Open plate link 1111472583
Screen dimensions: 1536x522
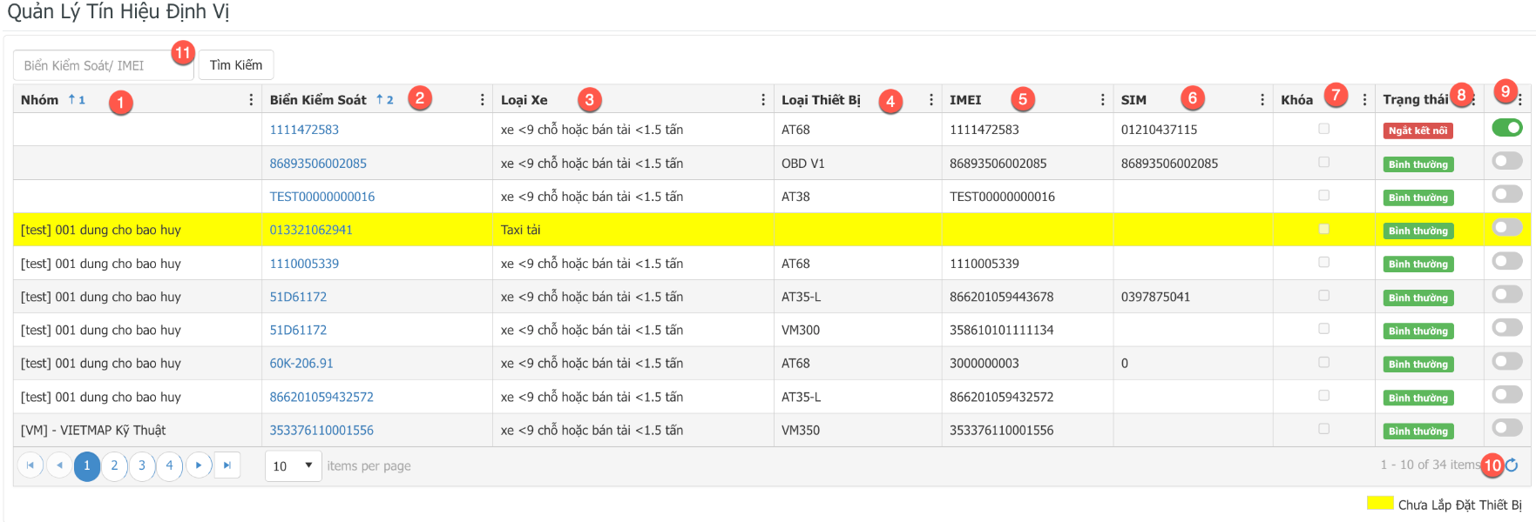(x=304, y=130)
